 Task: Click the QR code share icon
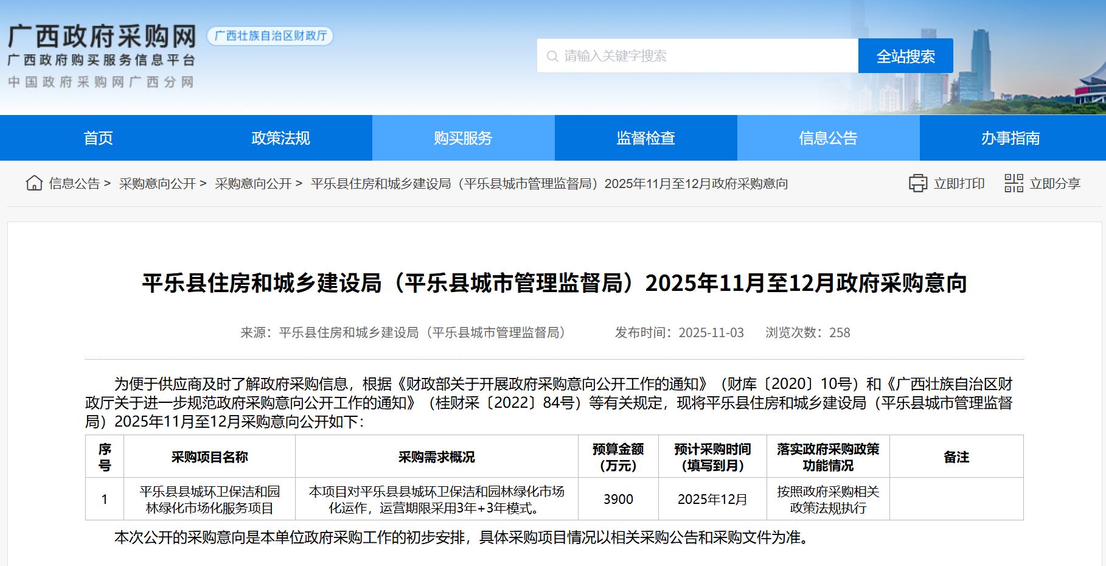point(1014,183)
